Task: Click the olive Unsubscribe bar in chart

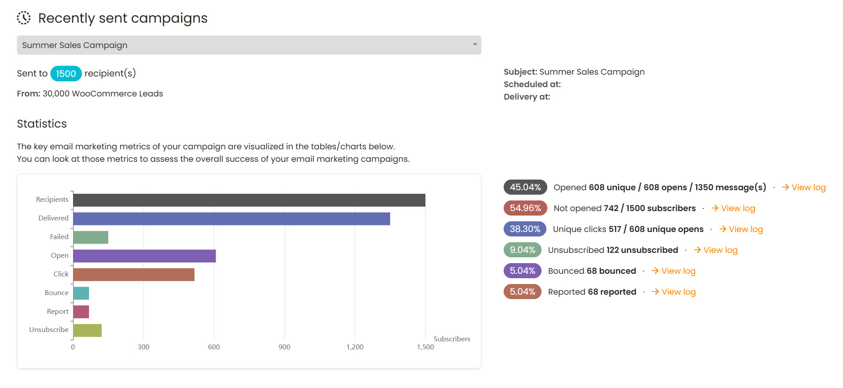Action: 87,331
